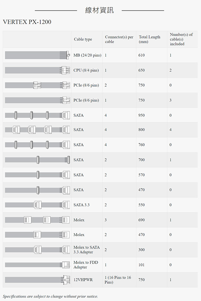Screen dimensions: 201x301
Task: Click the 線材資訊 section heading
Action: 99,10
